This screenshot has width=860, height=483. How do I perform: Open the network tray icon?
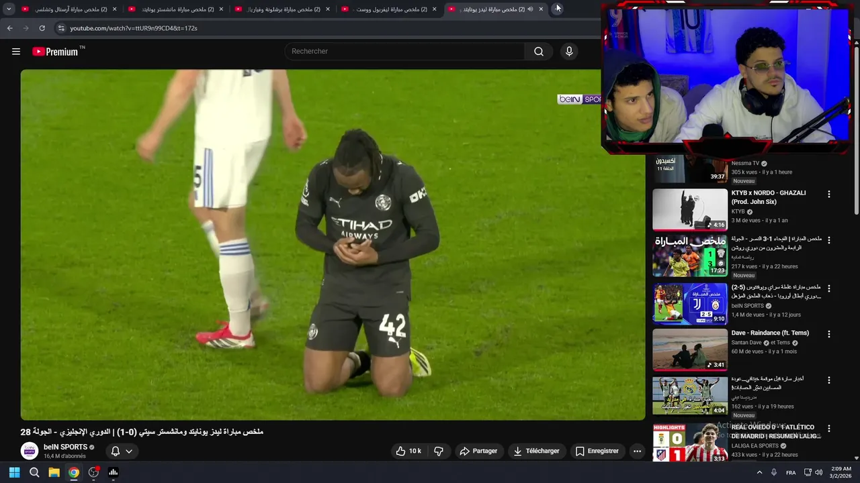pos(808,472)
